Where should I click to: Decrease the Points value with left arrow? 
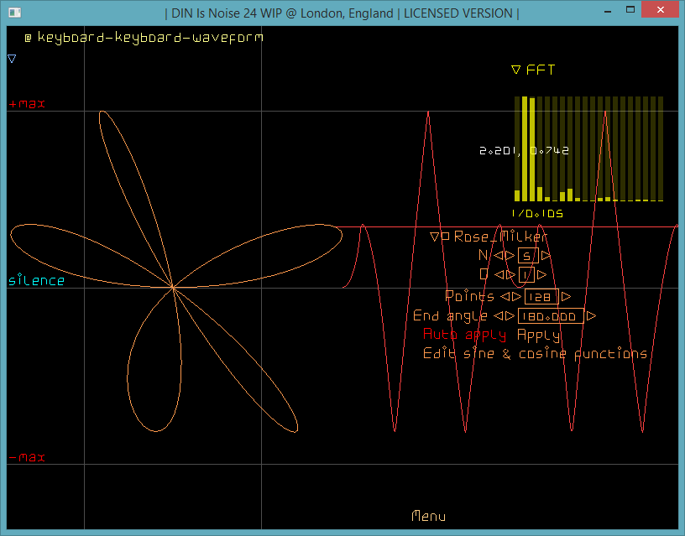pyautogui.click(x=505, y=296)
